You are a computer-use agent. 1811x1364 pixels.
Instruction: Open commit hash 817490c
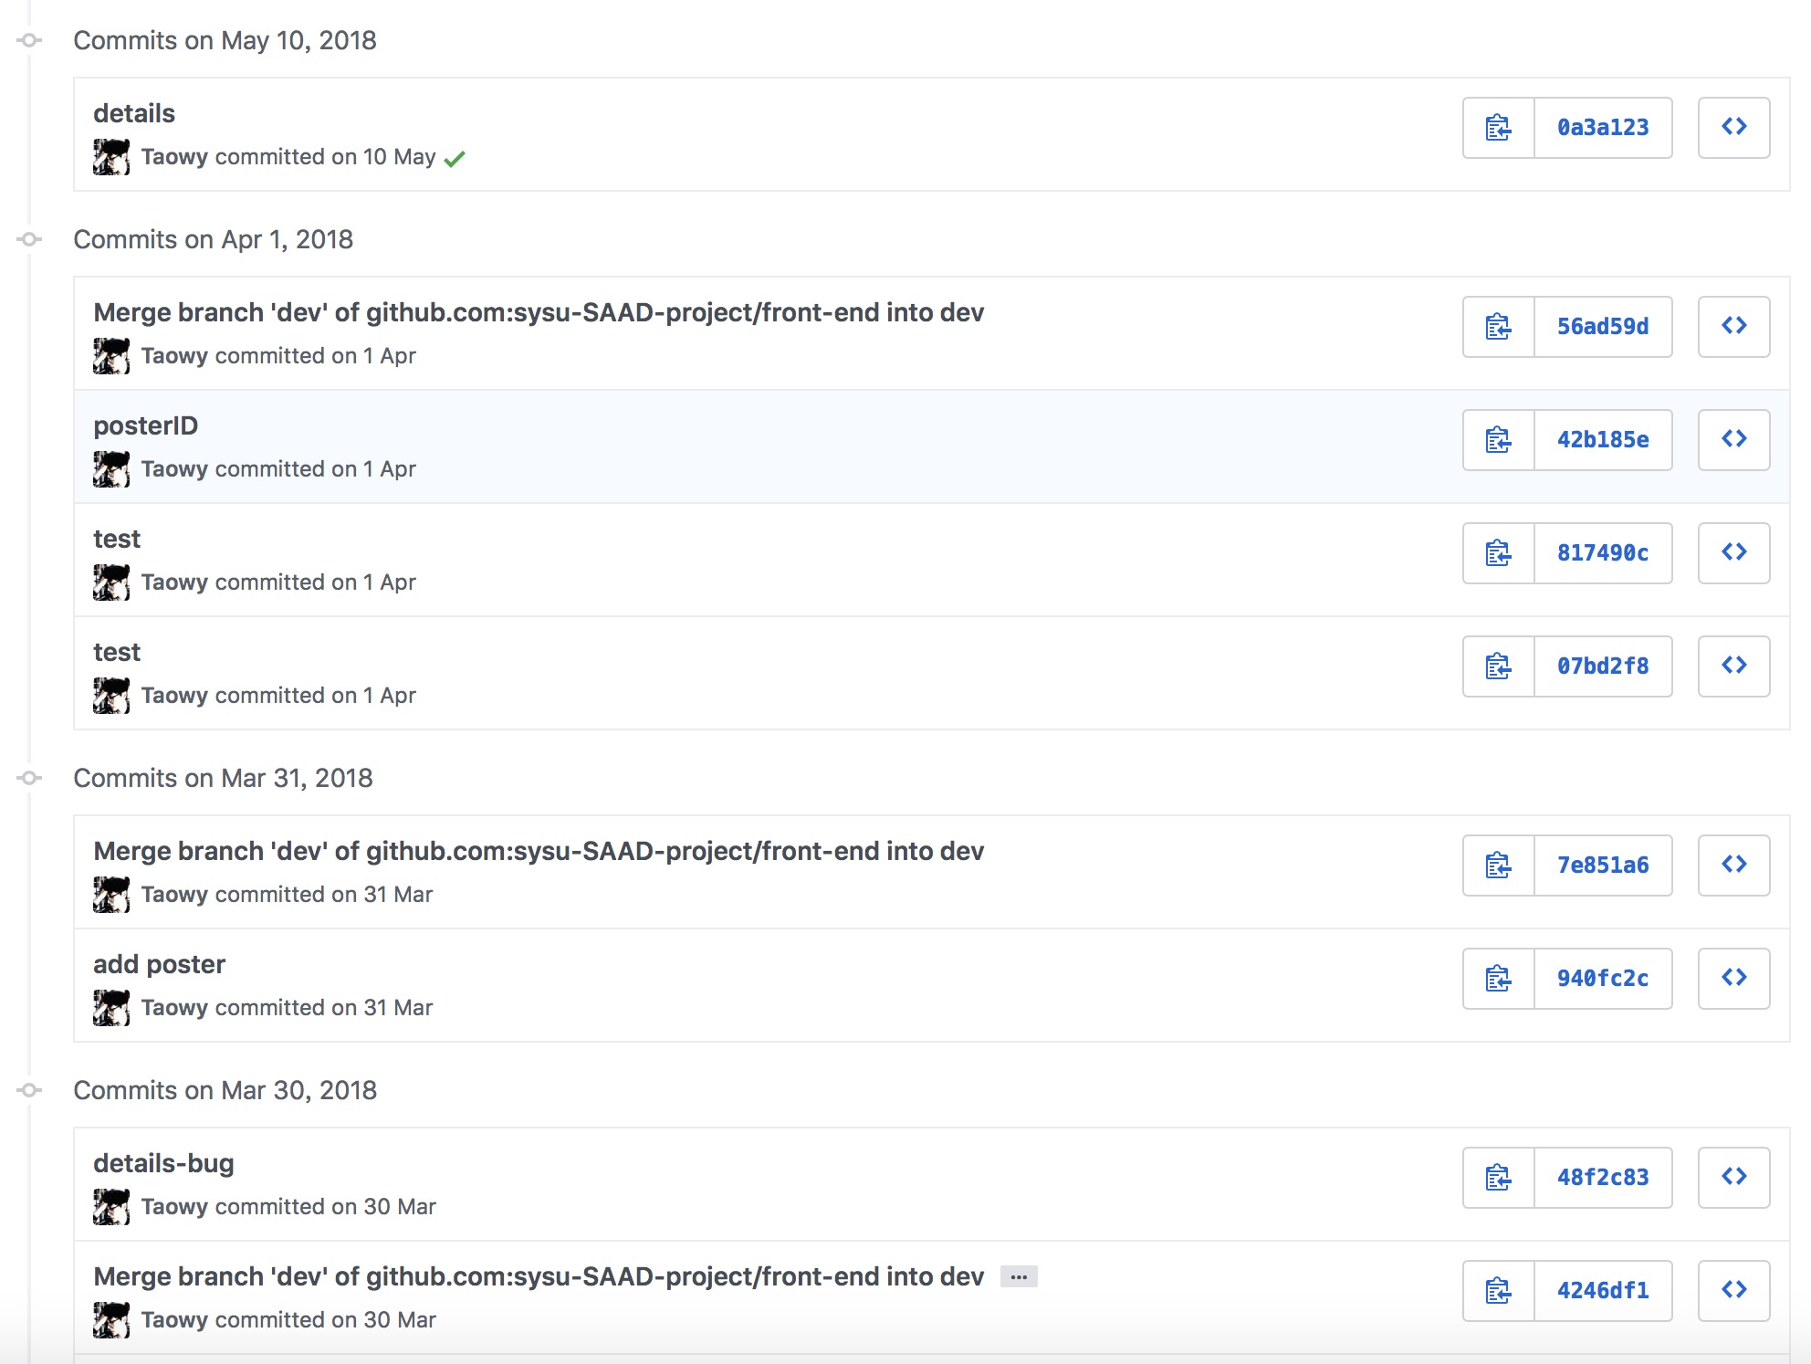tap(1603, 553)
